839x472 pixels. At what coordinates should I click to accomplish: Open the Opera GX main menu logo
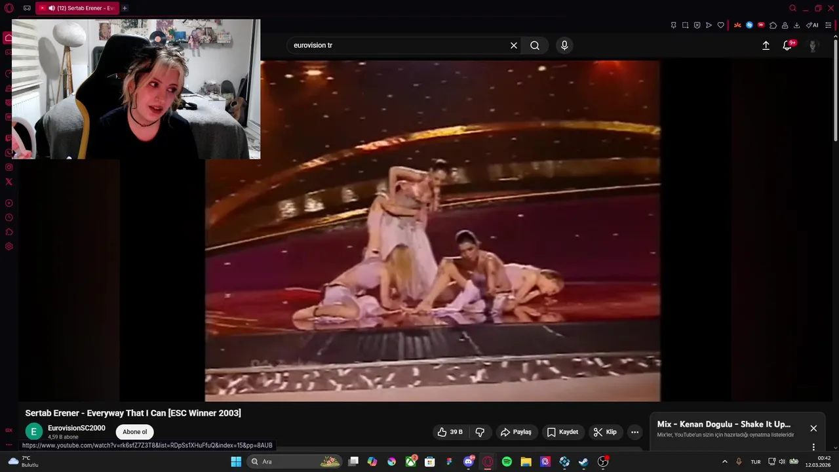tap(9, 8)
